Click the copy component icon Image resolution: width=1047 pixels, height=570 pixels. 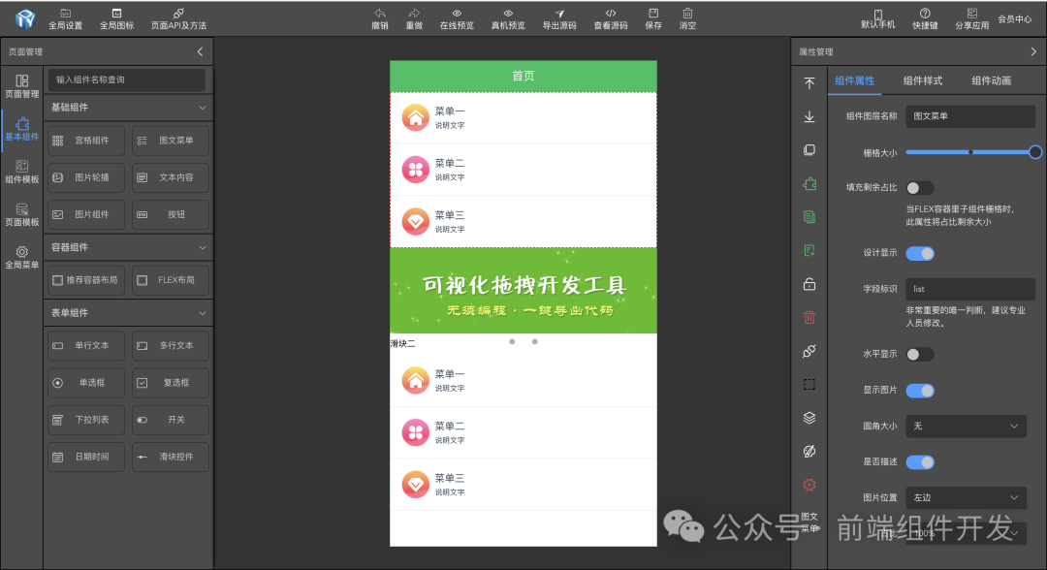[809, 149]
